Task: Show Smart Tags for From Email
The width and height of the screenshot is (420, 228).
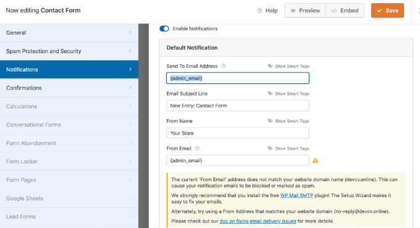Action: (x=288, y=149)
